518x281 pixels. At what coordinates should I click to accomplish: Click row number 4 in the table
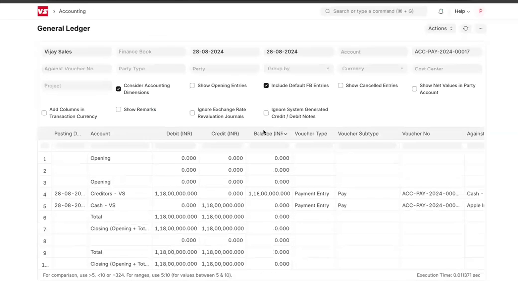[x=45, y=194]
